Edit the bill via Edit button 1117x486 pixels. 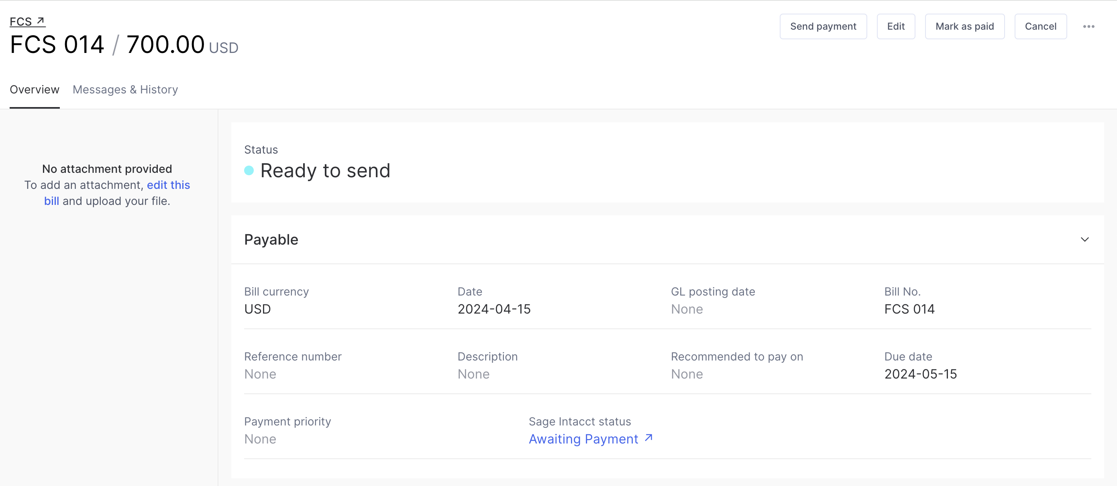[x=895, y=26]
